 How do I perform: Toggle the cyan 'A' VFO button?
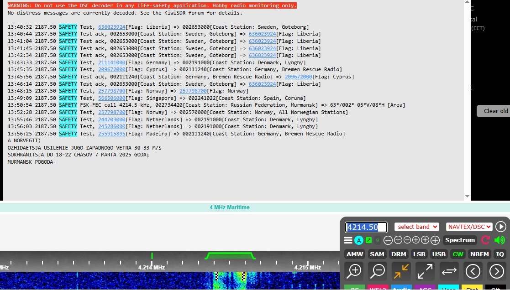pyautogui.click(x=359, y=240)
